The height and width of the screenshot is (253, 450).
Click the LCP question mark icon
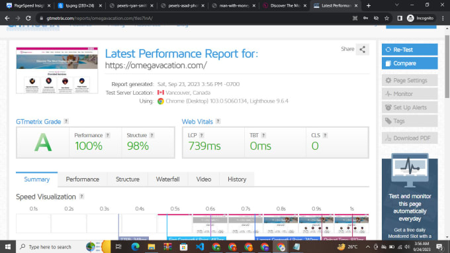coord(202,135)
